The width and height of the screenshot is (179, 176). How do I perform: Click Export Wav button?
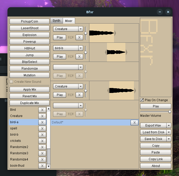153,126
